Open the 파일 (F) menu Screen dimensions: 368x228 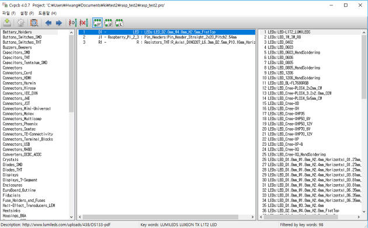click(x=9, y=13)
